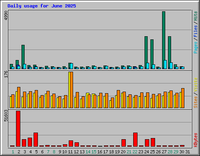Click green weekend day label 21

pos(129,152)
